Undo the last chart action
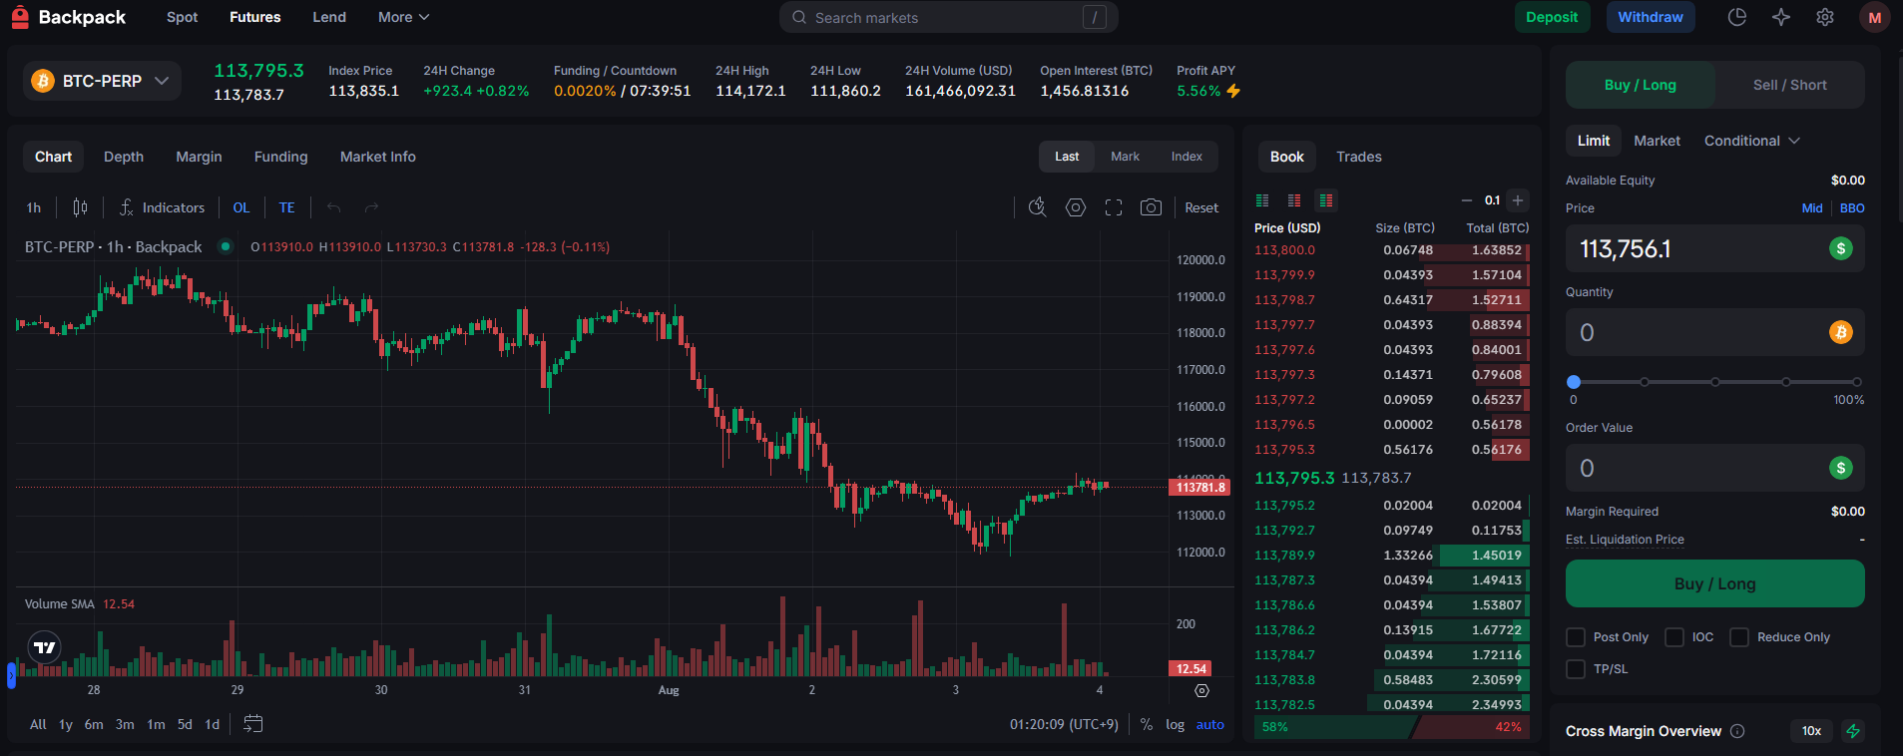The height and width of the screenshot is (756, 1903). coord(334,207)
